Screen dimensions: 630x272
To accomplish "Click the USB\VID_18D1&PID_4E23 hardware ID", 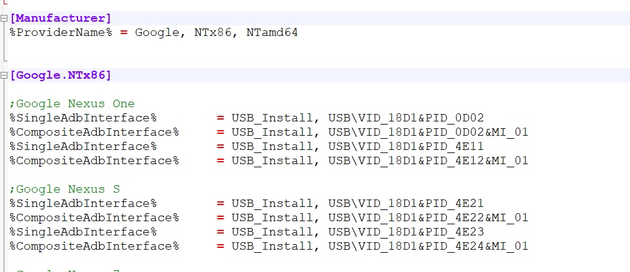I will tap(406, 232).
